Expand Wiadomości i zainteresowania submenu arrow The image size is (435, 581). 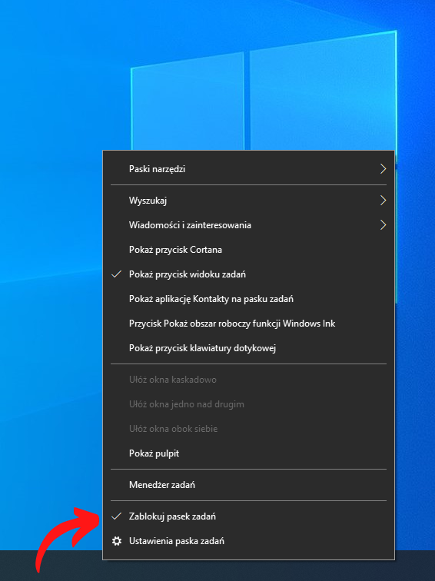coord(384,225)
